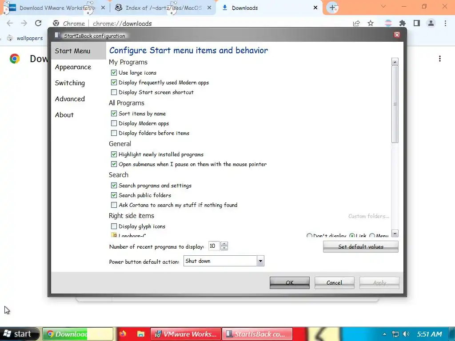The width and height of the screenshot is (455, 341).
Task: Toggle Search public folders checkbox
Action: [x=114, y=195]
